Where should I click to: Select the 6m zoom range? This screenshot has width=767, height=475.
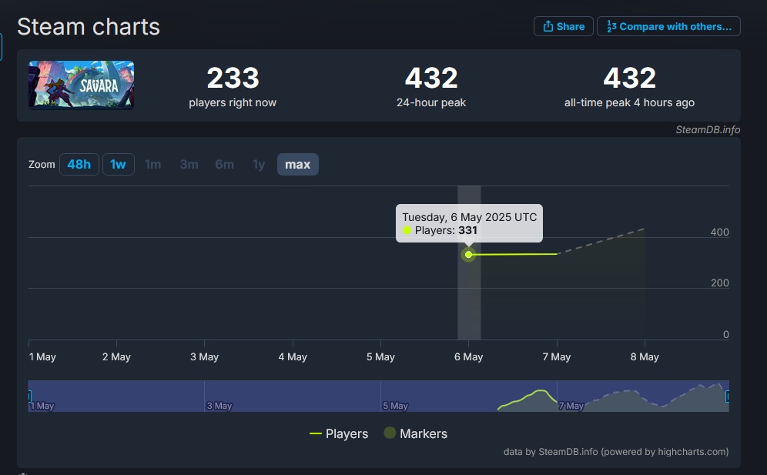click(225, 165)
